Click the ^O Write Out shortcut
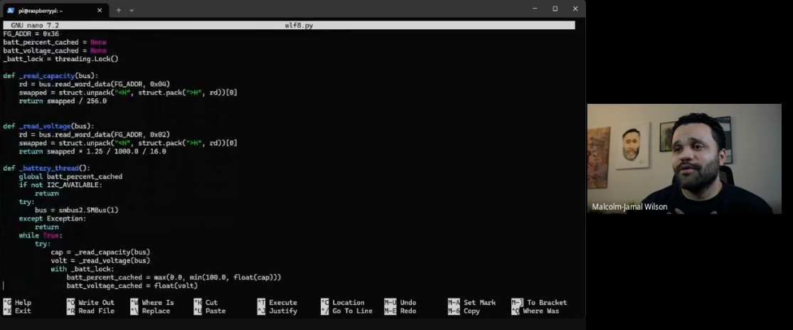Image resolution: width=793 pixels, height=330 pixels. 90,302
